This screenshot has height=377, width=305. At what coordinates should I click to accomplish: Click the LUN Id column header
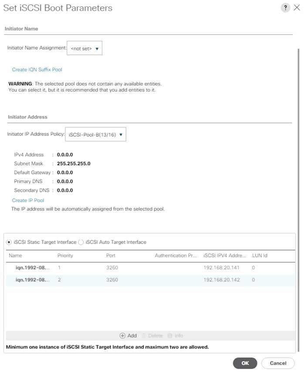point(260,255)
